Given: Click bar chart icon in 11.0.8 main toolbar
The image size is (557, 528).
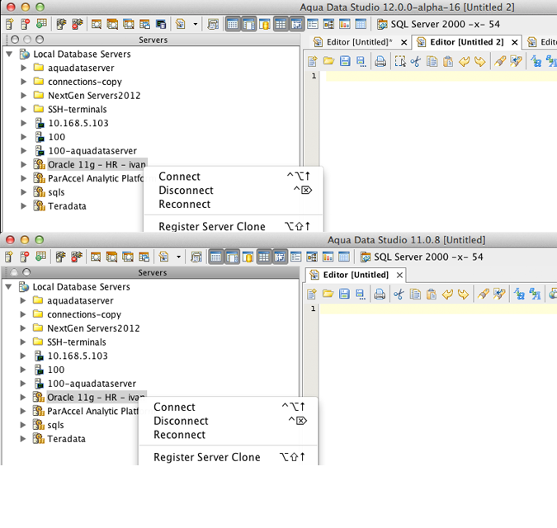Looking at the screenshot, I should pos(328,257).
